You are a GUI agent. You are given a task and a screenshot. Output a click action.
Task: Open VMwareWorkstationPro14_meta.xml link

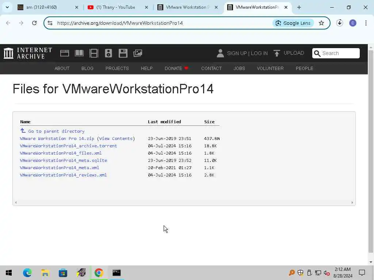click(x=60, y=168)
